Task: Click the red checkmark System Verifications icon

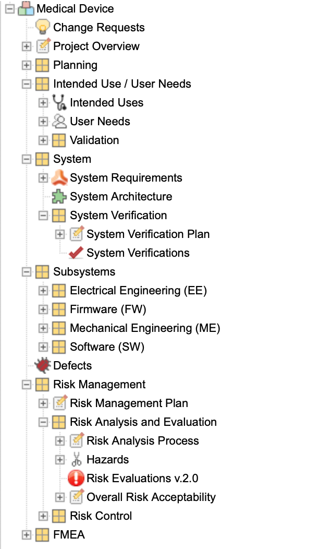Action: (x=76, y=253)
